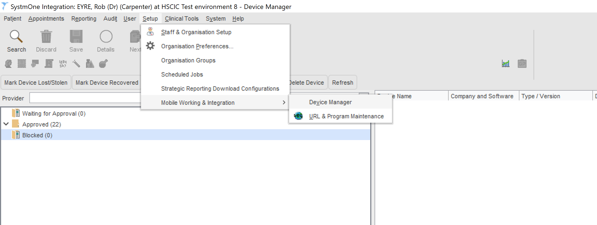Click the GP clipboard icon
Image resolution: width=597 pixels, height=225 pixels.
click(522, 64)
